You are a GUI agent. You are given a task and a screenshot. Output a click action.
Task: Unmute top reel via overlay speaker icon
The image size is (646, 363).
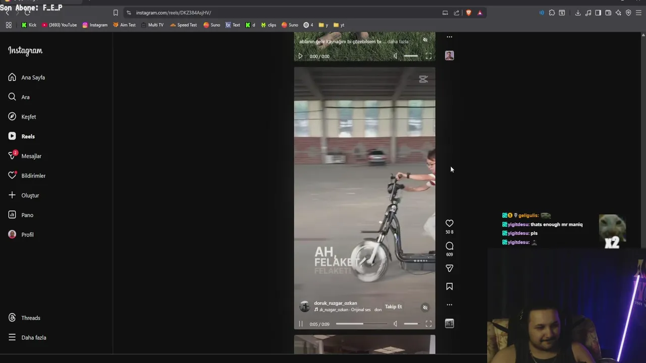425,40
